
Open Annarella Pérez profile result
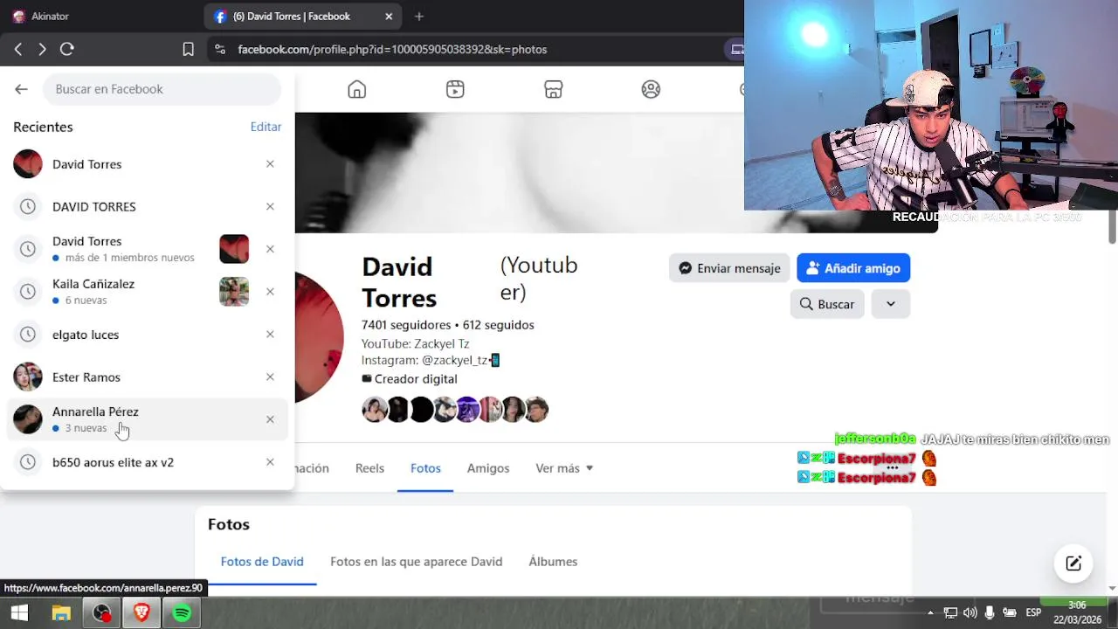point(147,419)
